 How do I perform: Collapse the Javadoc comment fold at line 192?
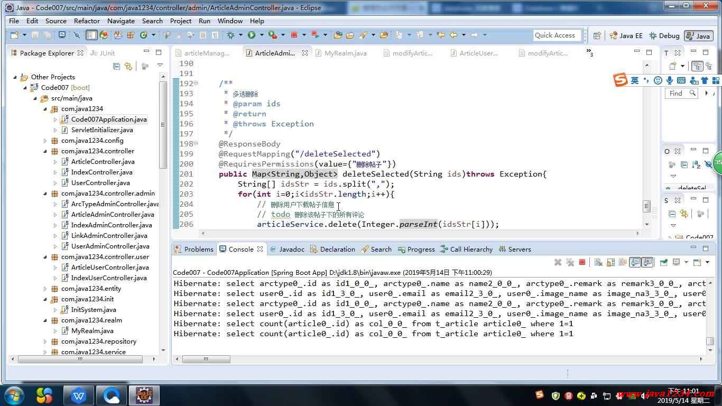coord(196,84)
